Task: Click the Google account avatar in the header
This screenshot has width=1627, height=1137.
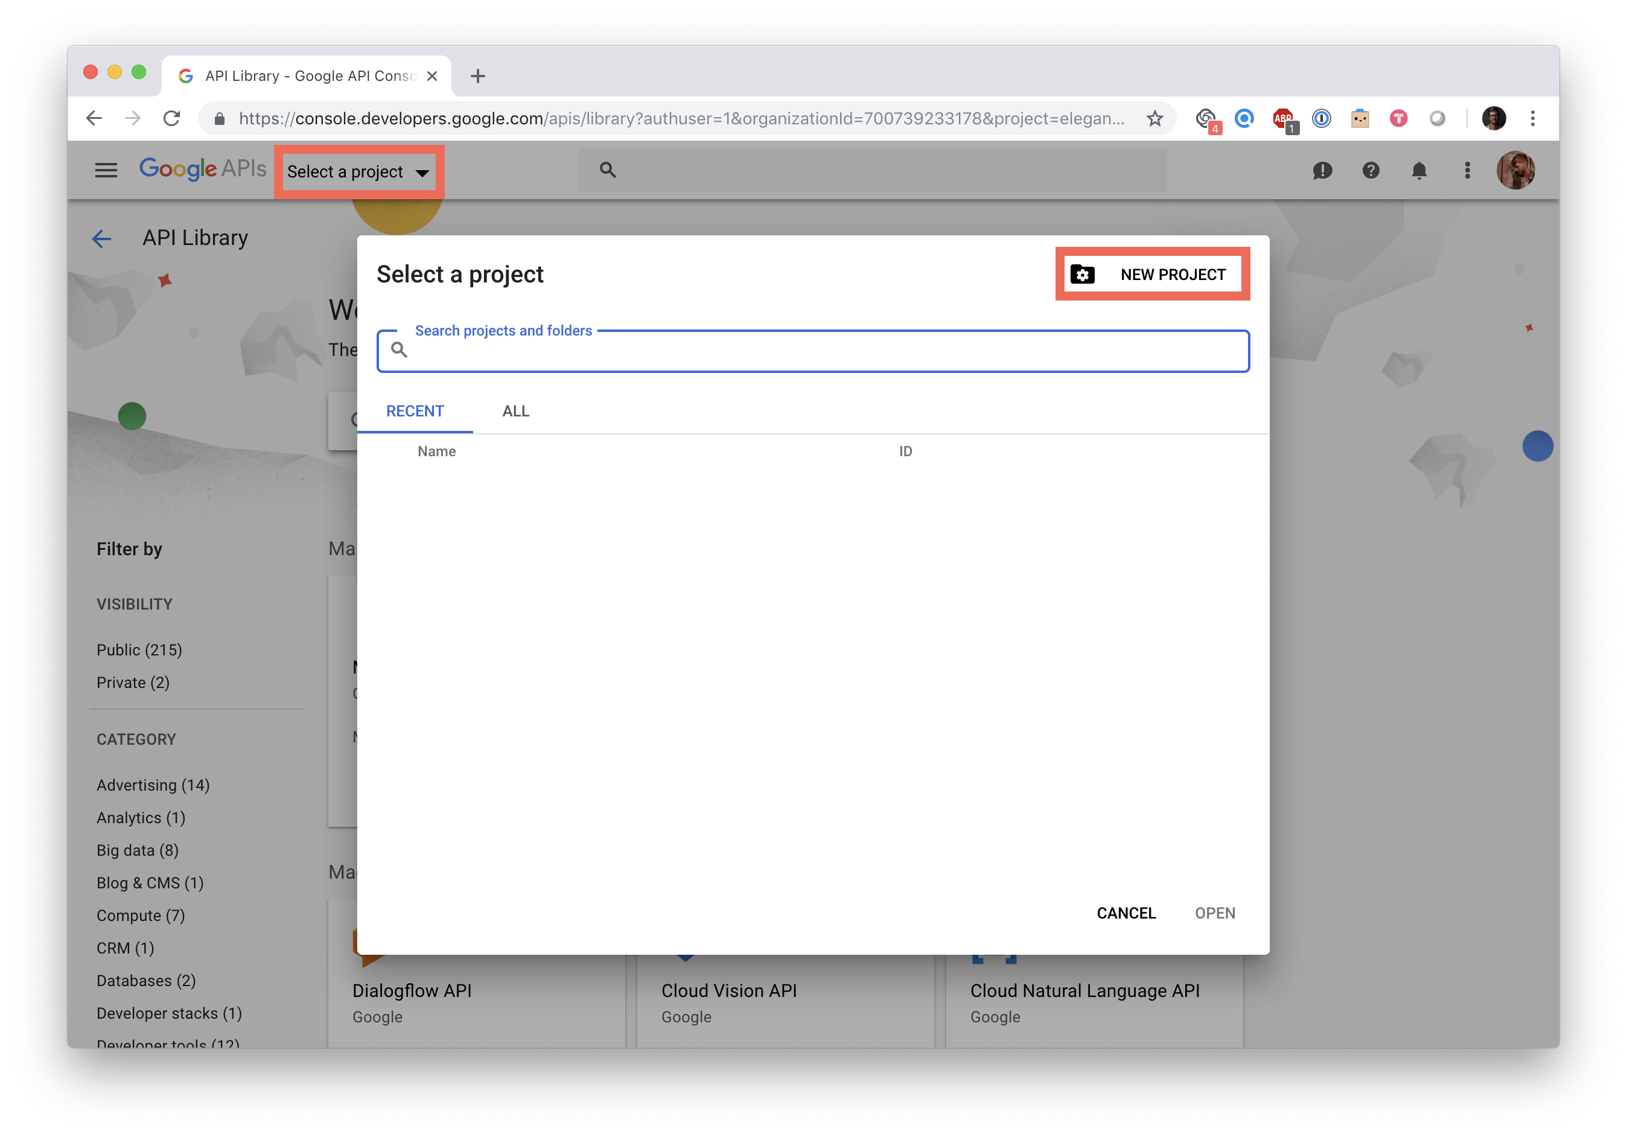Action: (x=1515, y=171)
